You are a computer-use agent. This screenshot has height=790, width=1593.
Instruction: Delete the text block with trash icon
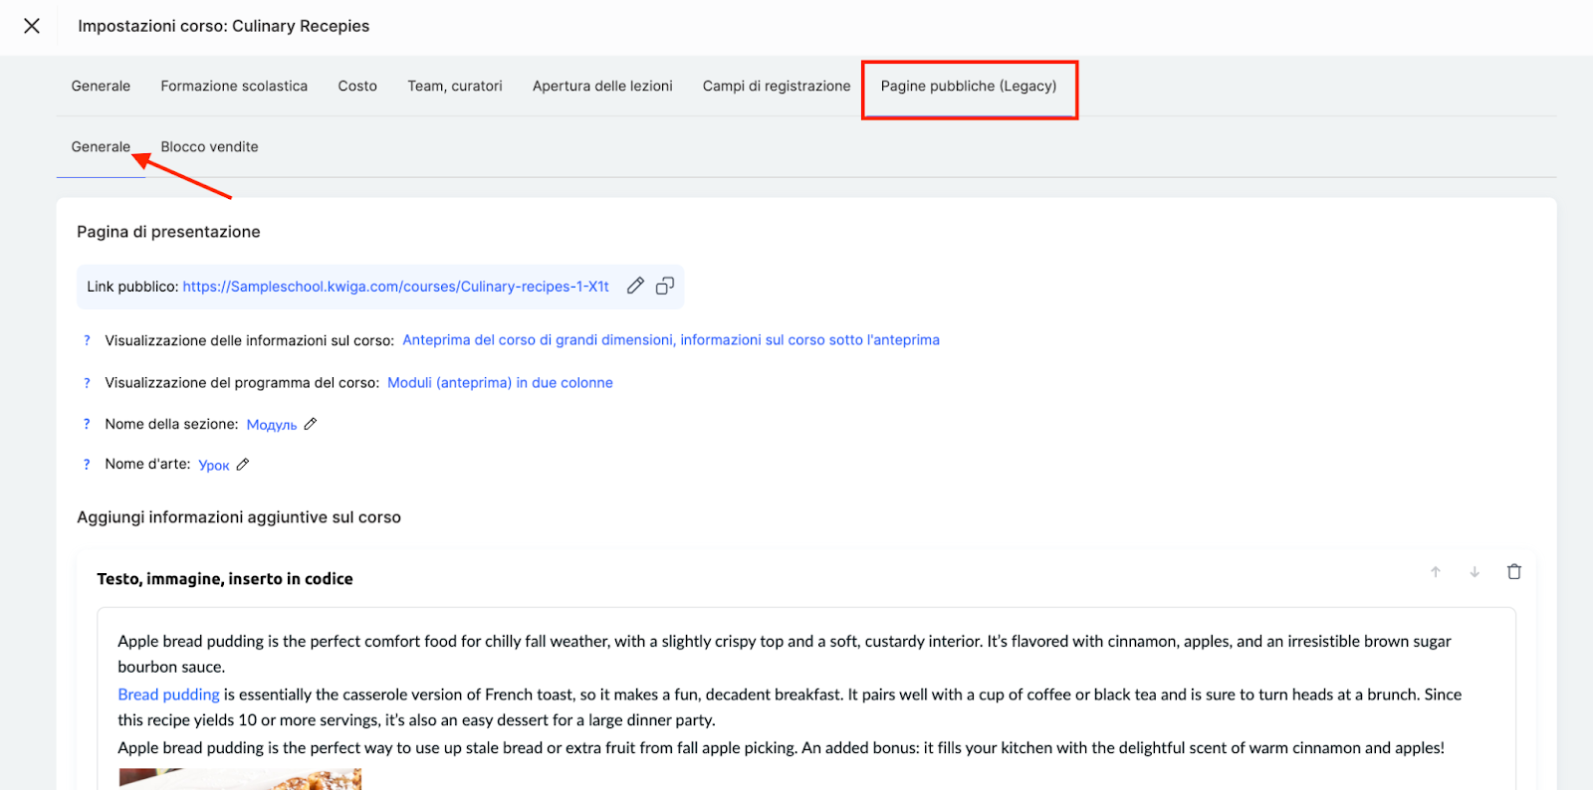tap(1513, 572)
